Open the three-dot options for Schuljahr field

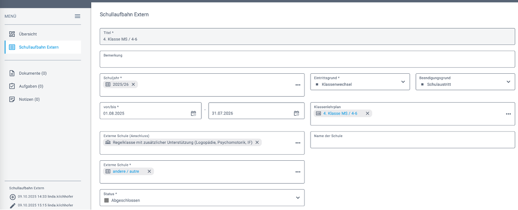click(298, 85)
